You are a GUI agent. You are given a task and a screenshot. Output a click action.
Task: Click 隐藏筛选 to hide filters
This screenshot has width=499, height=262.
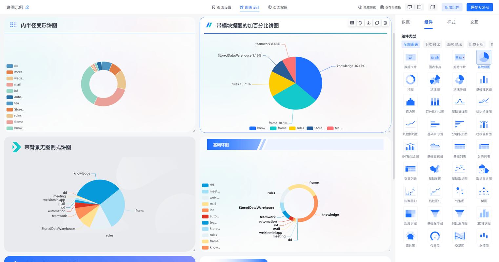(x=367, y=7)
